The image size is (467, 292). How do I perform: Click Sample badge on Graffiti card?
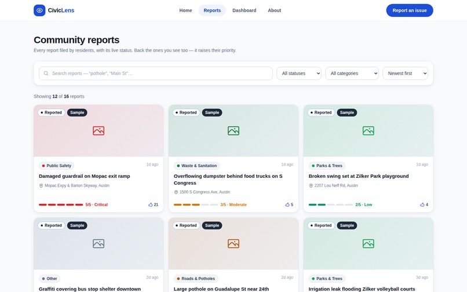pyautogui.click(x=77, y=225)
